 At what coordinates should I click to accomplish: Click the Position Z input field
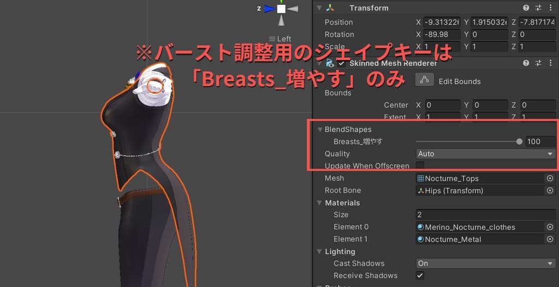[x=537, y=22]
